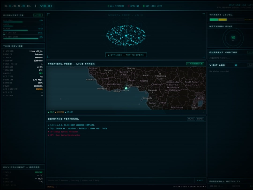Image resolution: width=253 pixels, height=190 pixels.
Task: Click the red 'IP lookup failed' terminal line
Action: 63,132
